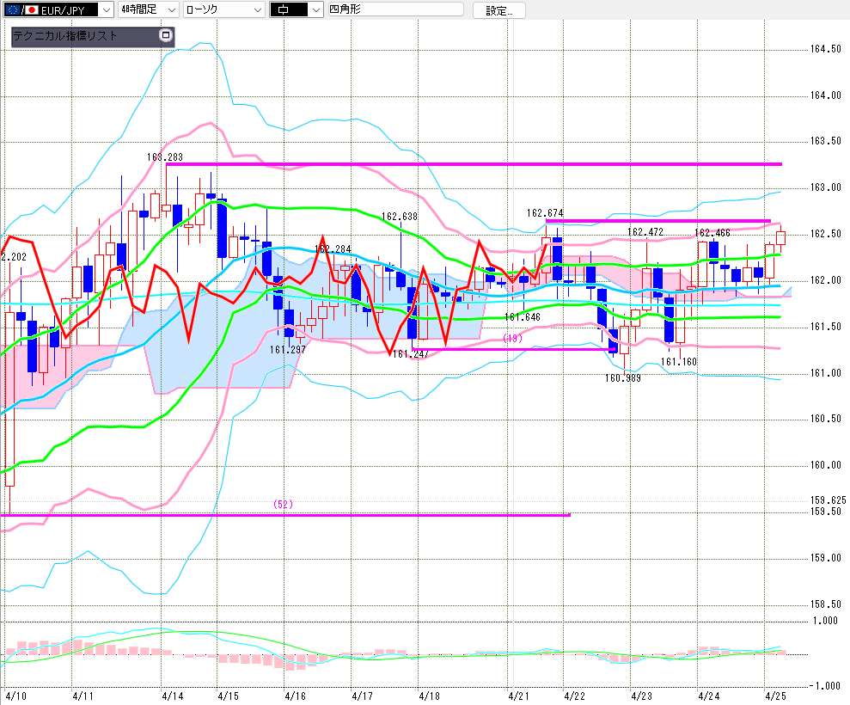Click the 164.50 price axis label
The image size is (850, 705).
[826, 49]
